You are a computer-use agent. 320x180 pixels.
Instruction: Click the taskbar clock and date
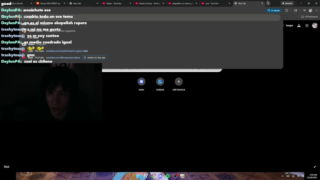(x=312, y=176)
